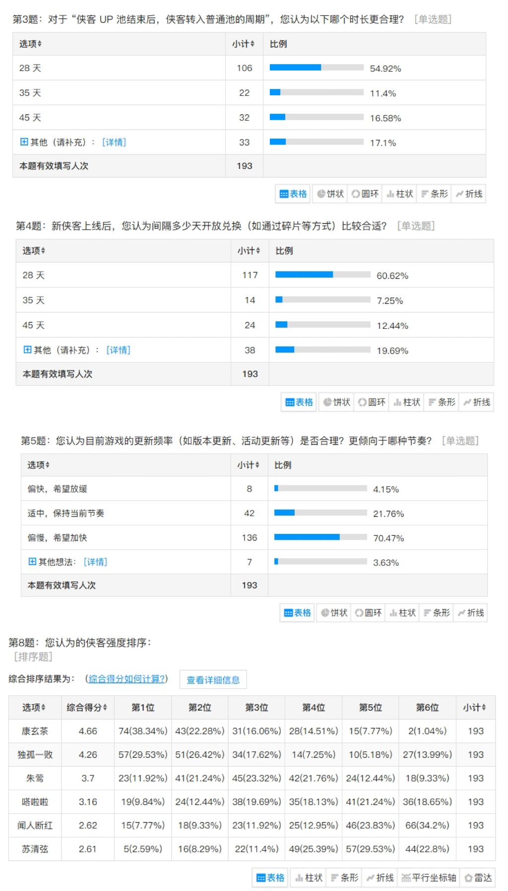Expand the 其他 (请补充) row in question 4

pyautogui.click(x=27, y=350)
